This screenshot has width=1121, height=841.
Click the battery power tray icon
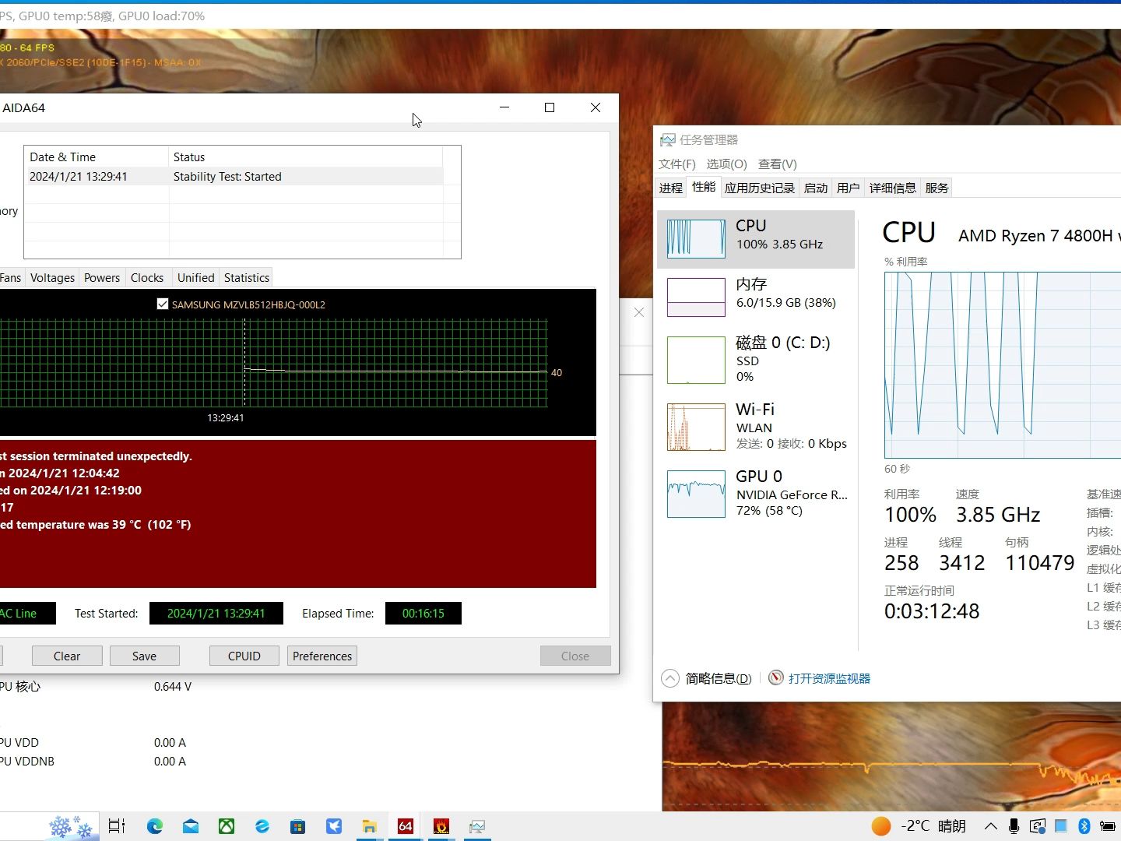(1107, 826)
